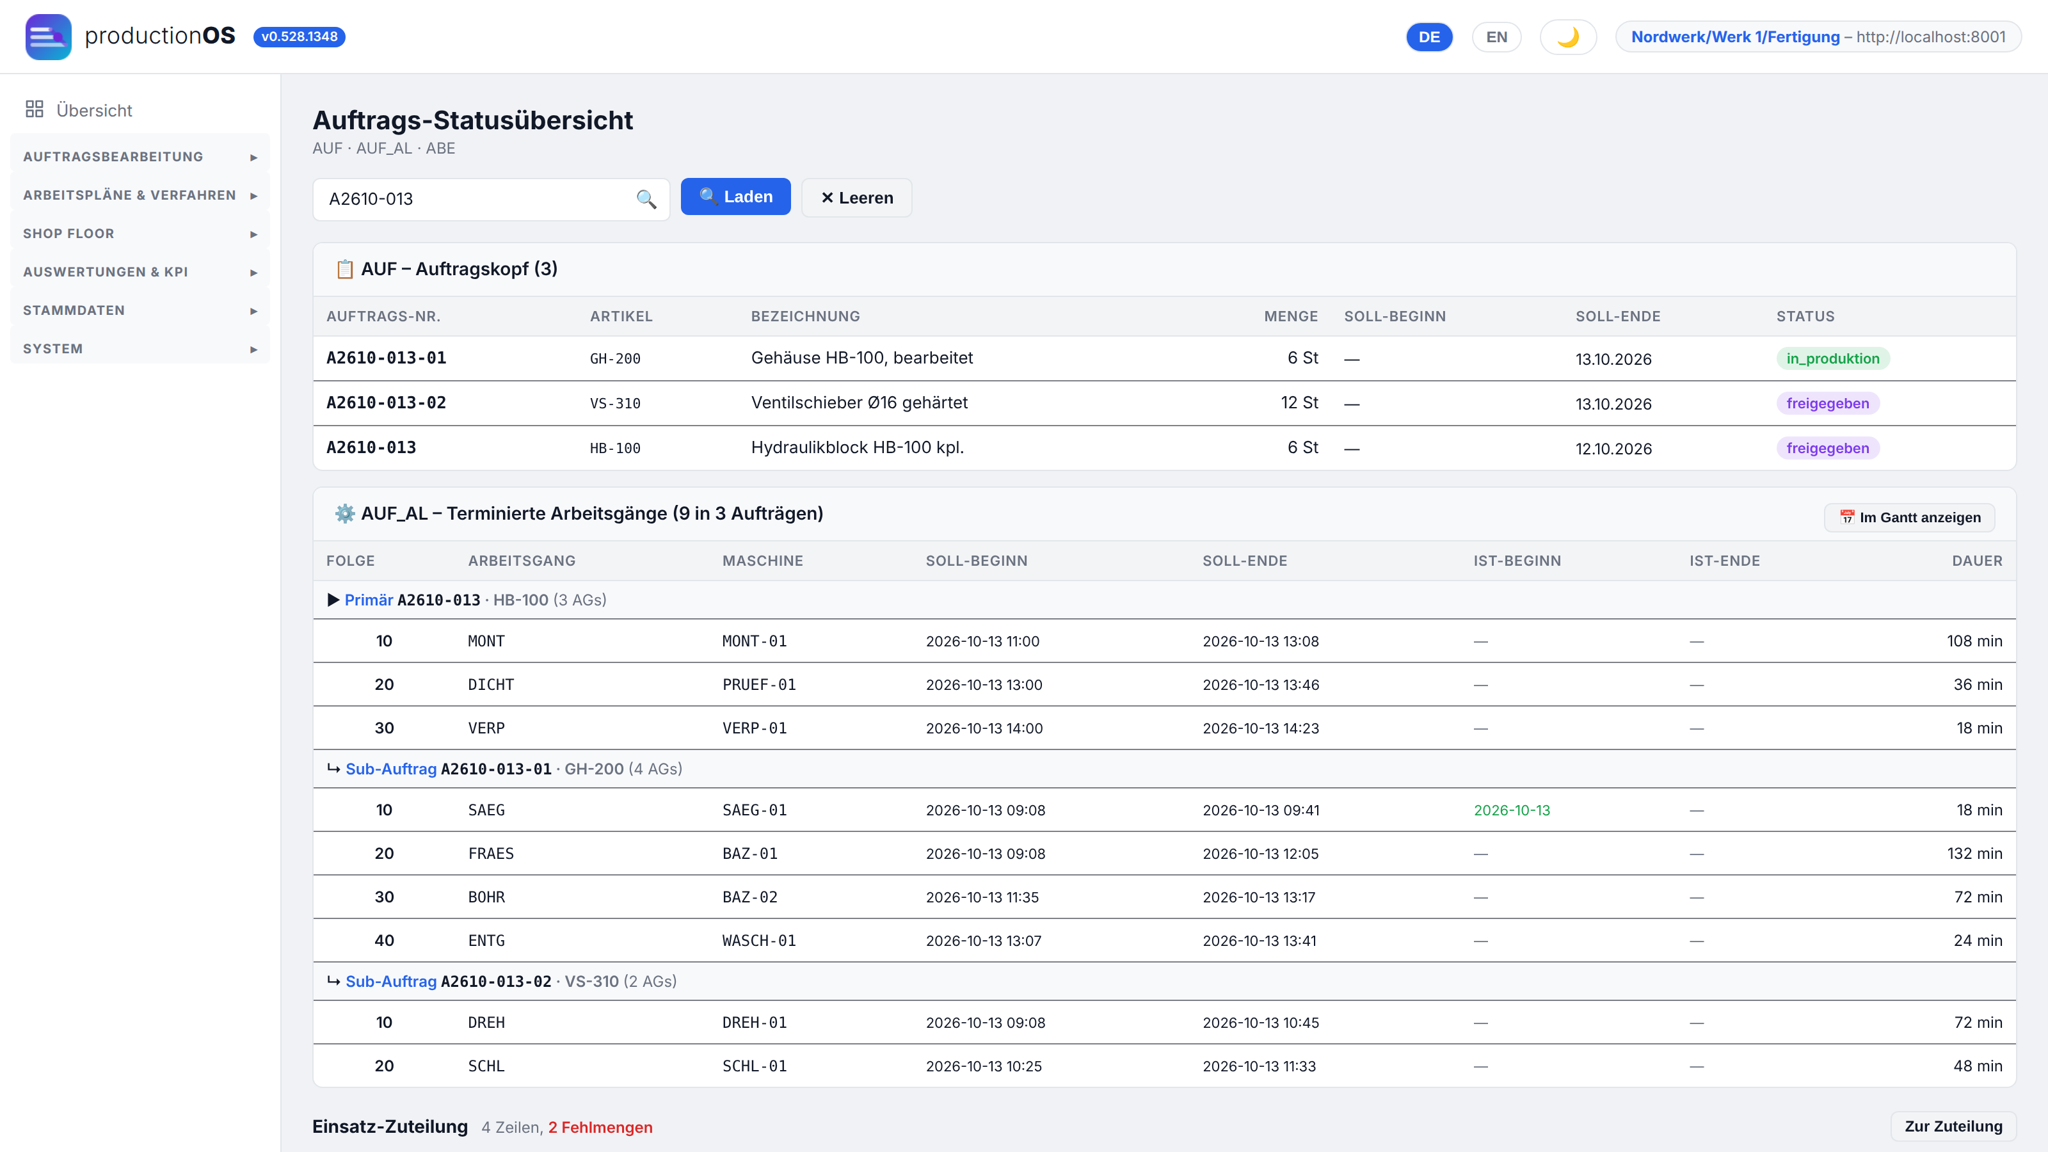Viewport: 2048px width, 1152px height.
Task: Click freigegeben badge for HB-100
Action: pos(1828,447)
